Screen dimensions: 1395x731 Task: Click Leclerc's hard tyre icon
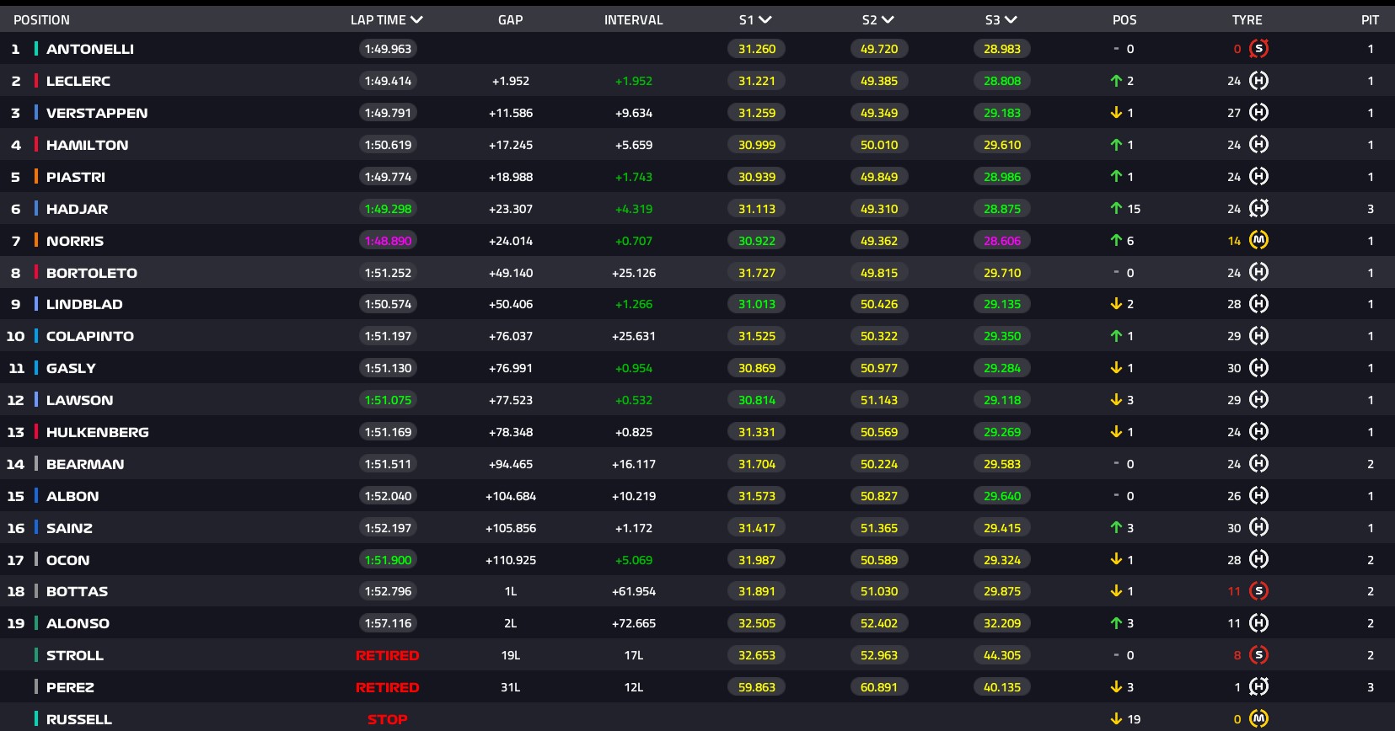[1258, 81]
